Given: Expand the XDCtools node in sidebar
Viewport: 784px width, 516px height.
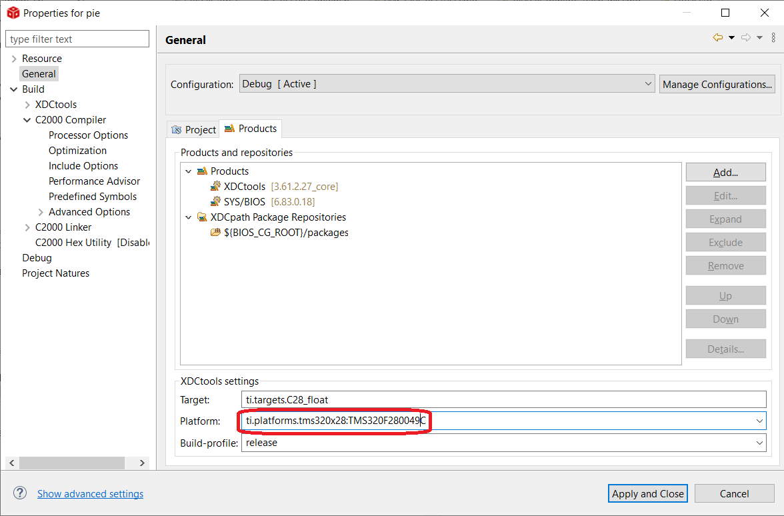Looking at the screenshot, I should [x=27, y=105].
